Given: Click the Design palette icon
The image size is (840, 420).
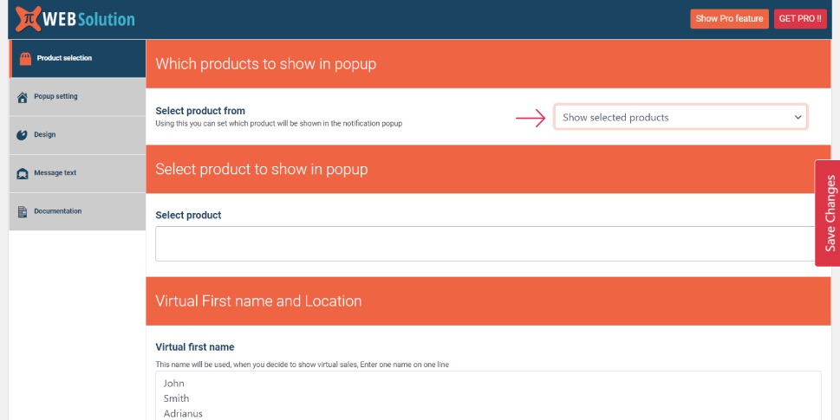Looking at the screenshot, I should [22, 135].
